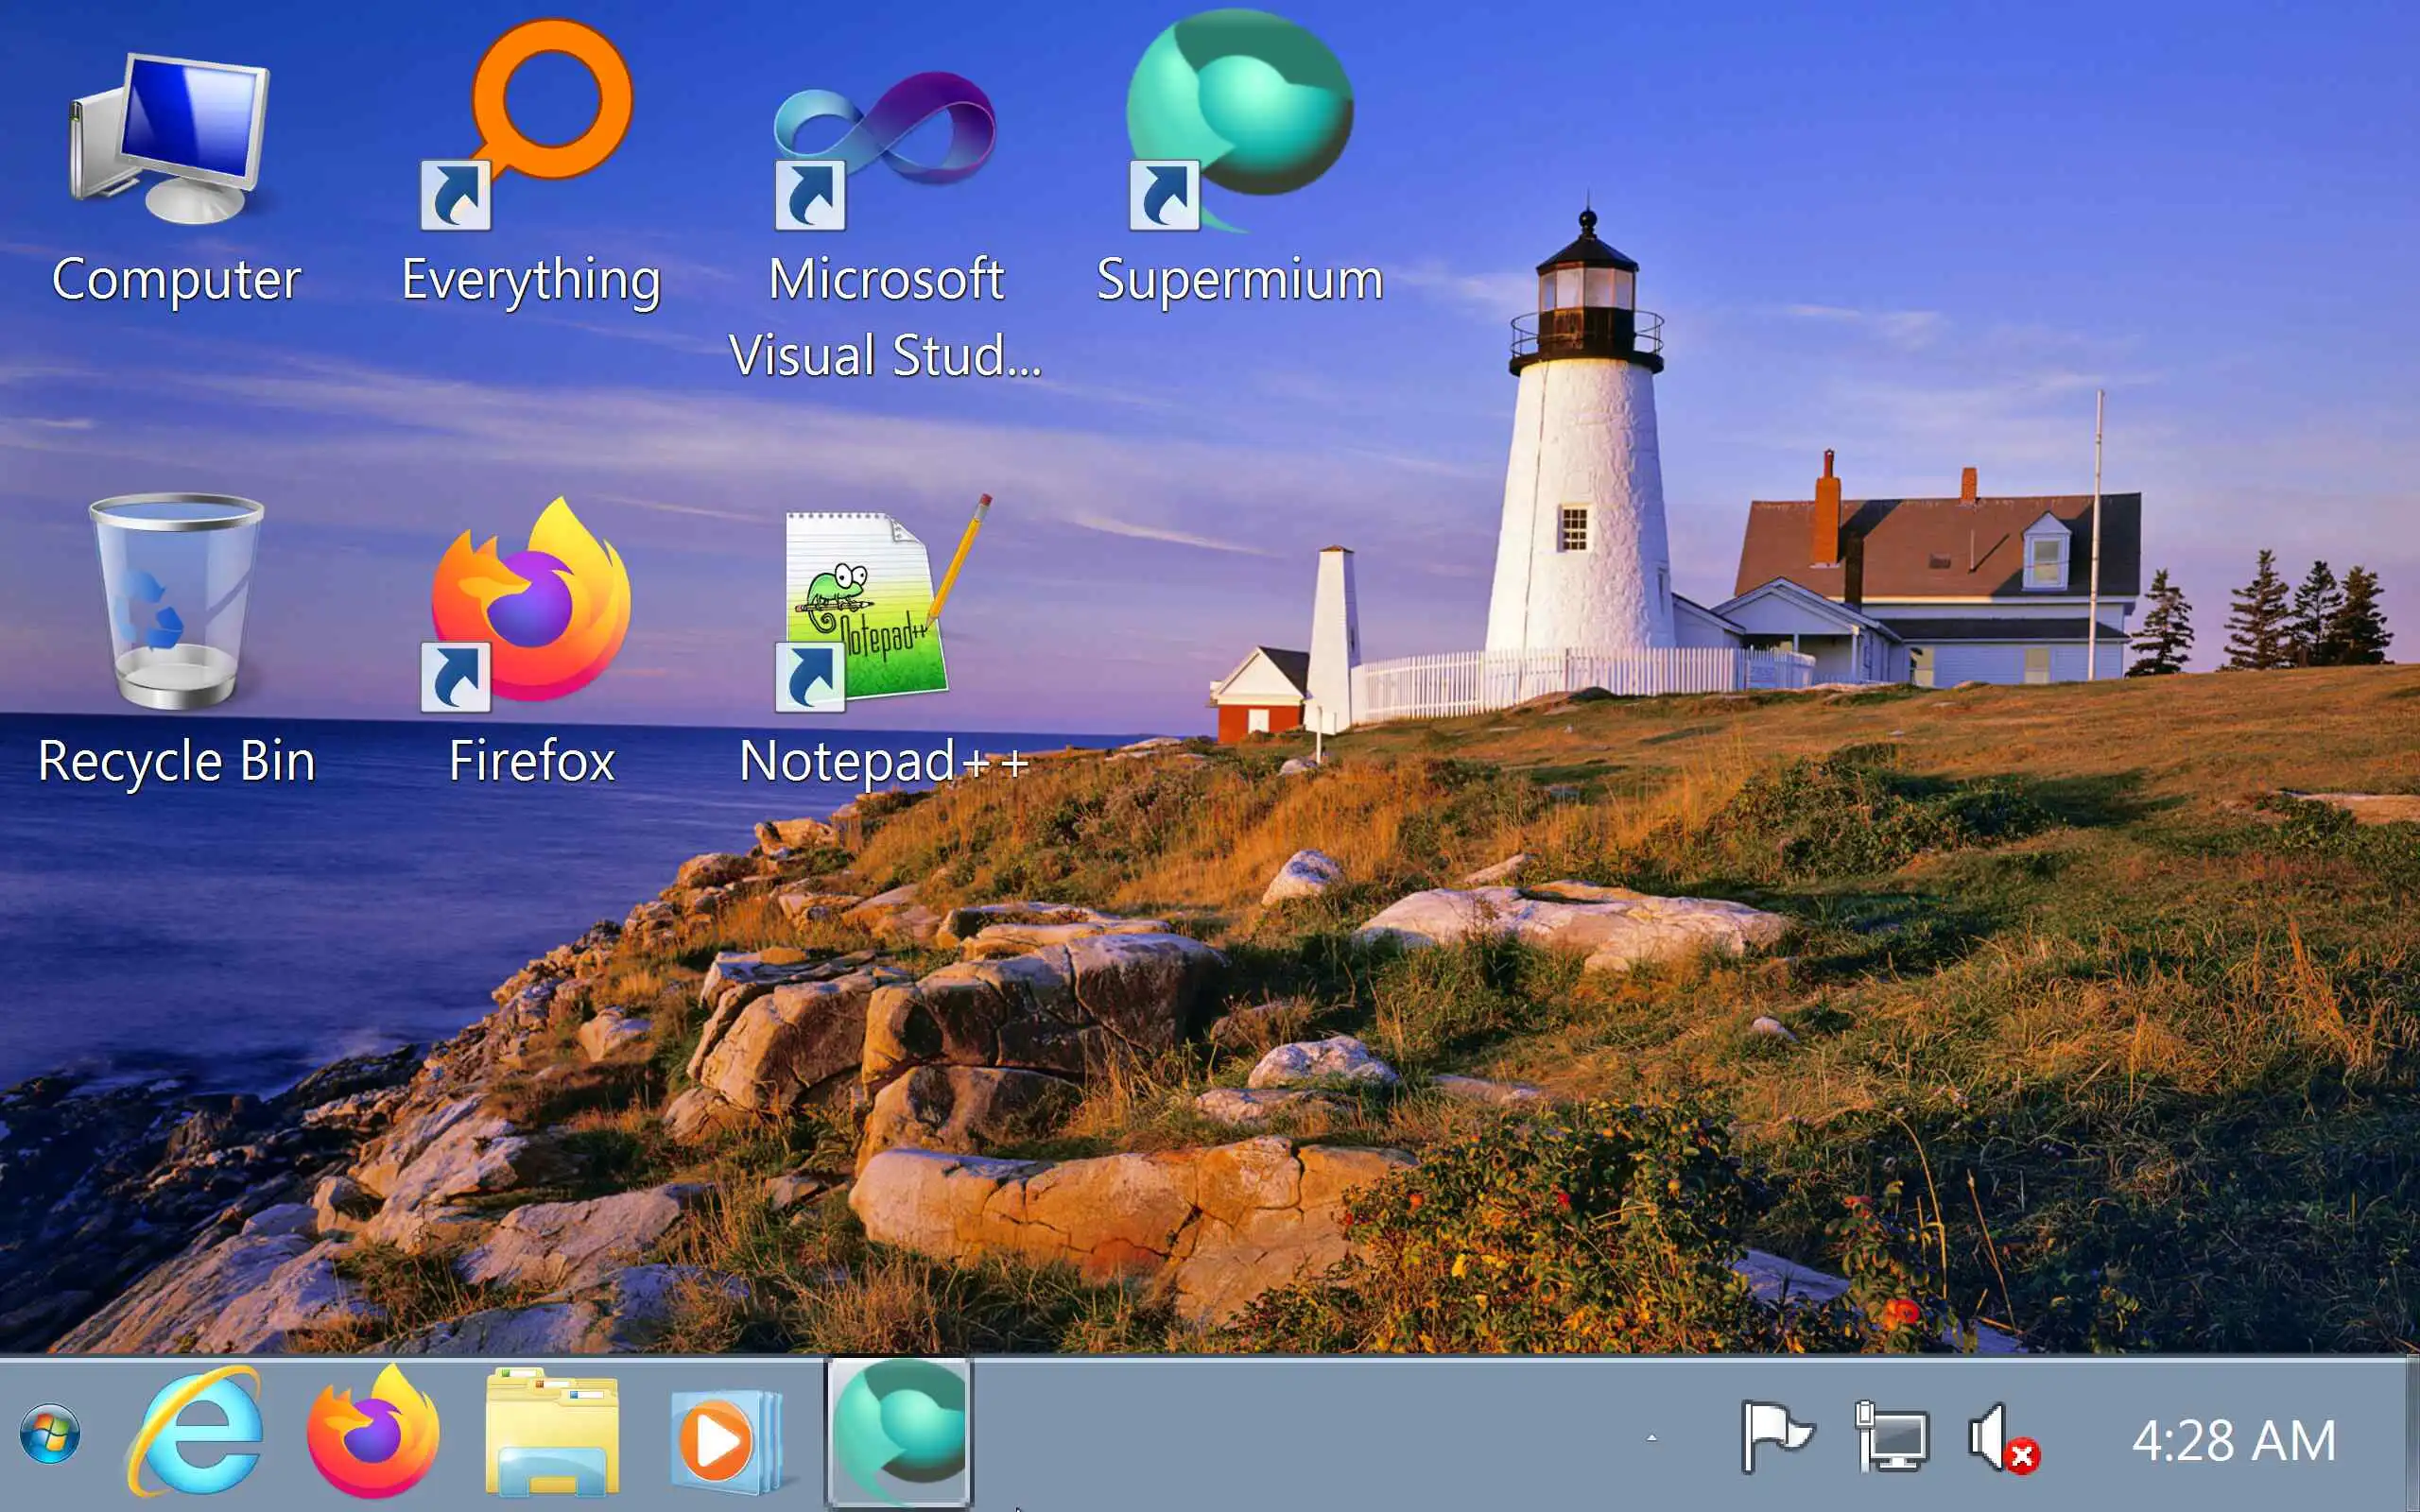Click the network connection tray icon
The image size is (2420, 1512).
point(1891,1438)
